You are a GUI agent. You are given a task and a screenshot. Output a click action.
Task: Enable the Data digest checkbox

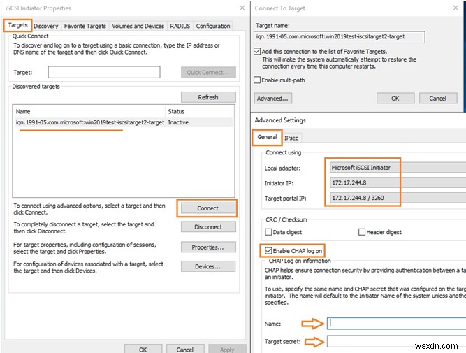(268, 232)
